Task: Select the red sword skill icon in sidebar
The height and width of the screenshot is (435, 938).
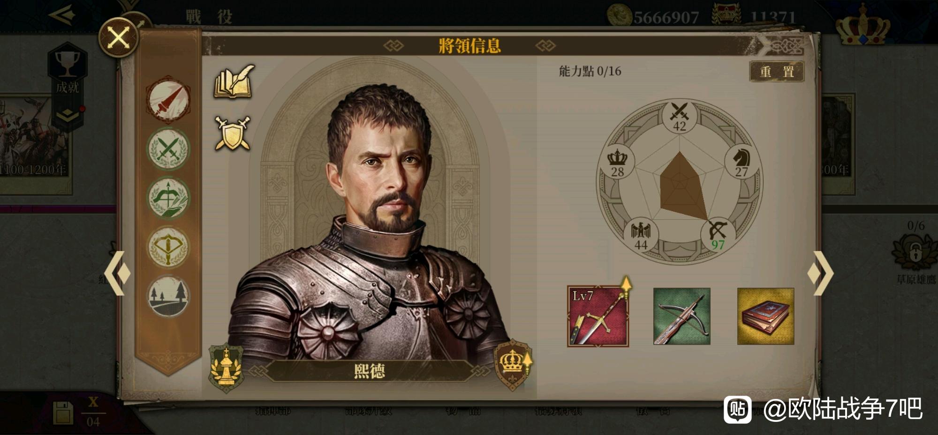Action: [168, 100]
